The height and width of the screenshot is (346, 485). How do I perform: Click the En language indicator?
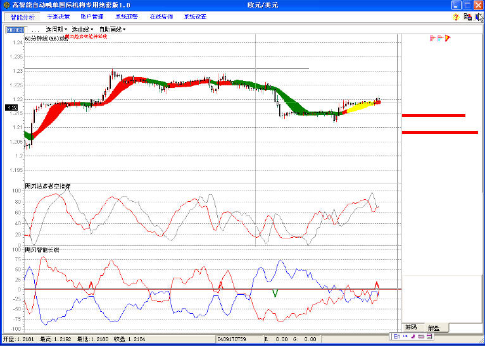point(396,337)
